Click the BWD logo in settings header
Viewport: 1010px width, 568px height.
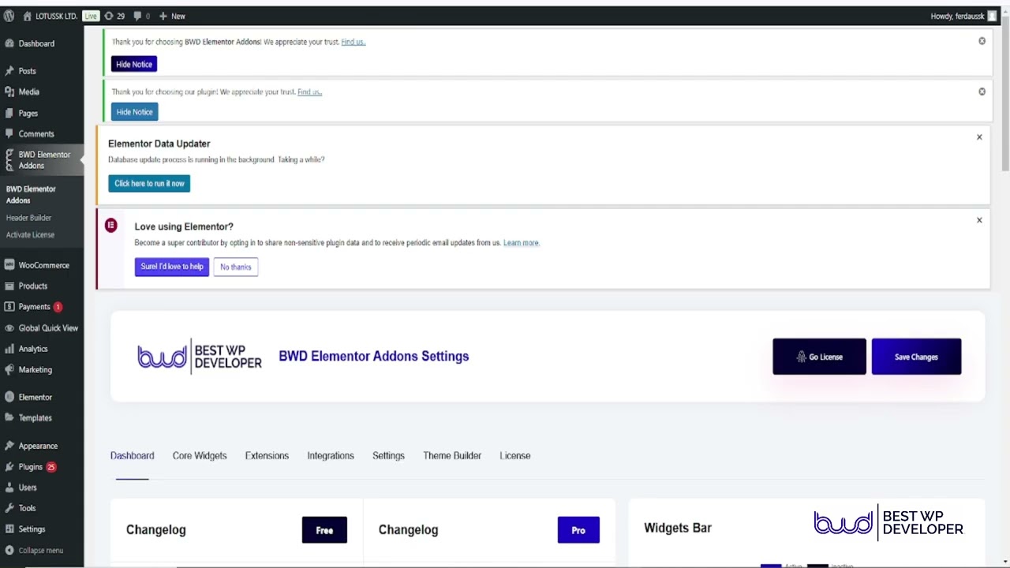pos(199,357)
